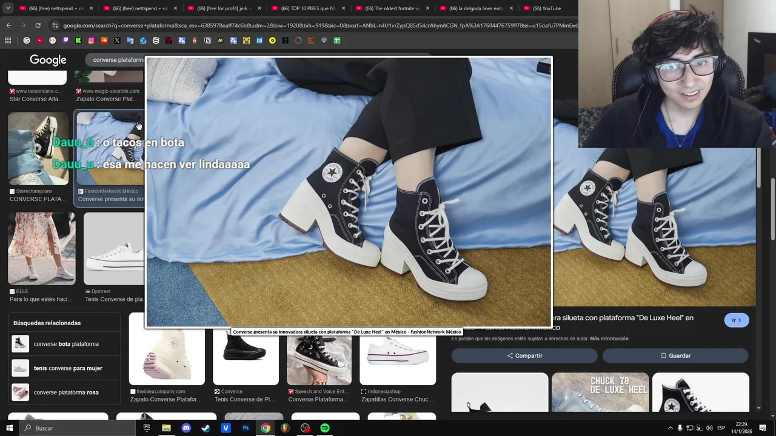Open the Windows Start menu
The width and height of the screenshot is (776, 436).
click(9, 428)
